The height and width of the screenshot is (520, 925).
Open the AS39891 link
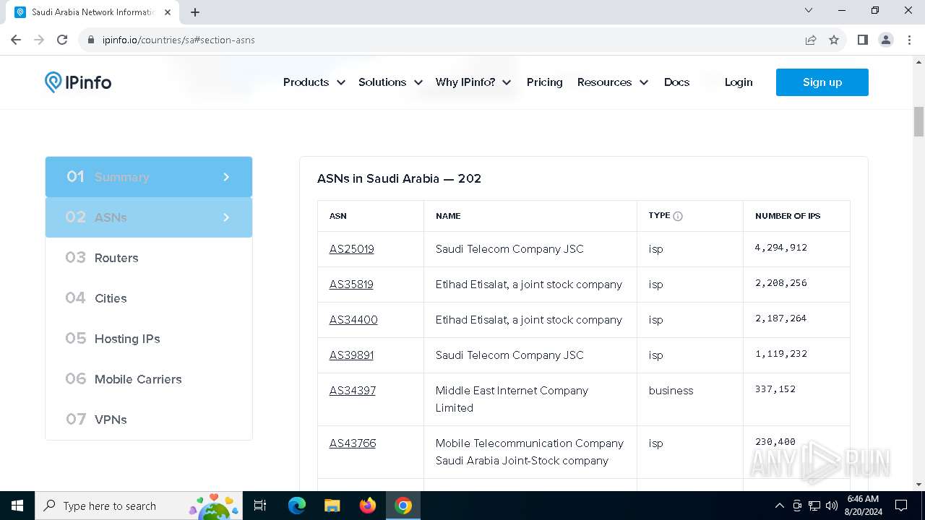(351, 355)
